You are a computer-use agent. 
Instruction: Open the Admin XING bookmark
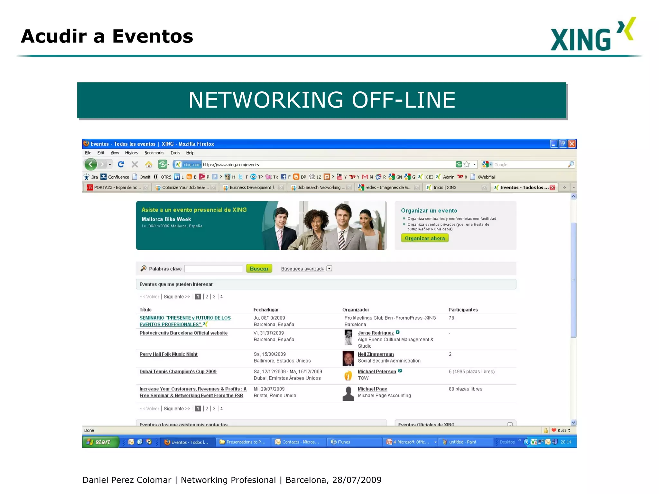[445, 177]
